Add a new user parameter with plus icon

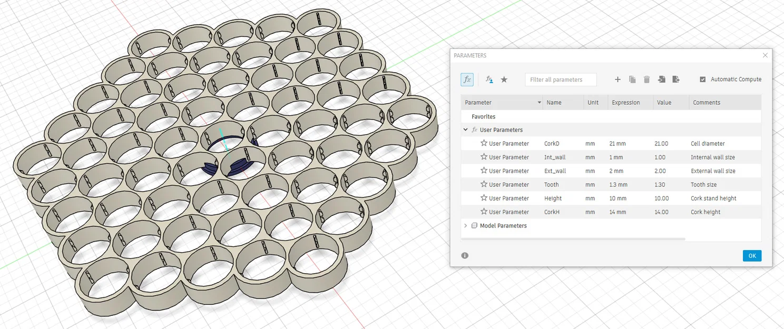click(618, 79)
